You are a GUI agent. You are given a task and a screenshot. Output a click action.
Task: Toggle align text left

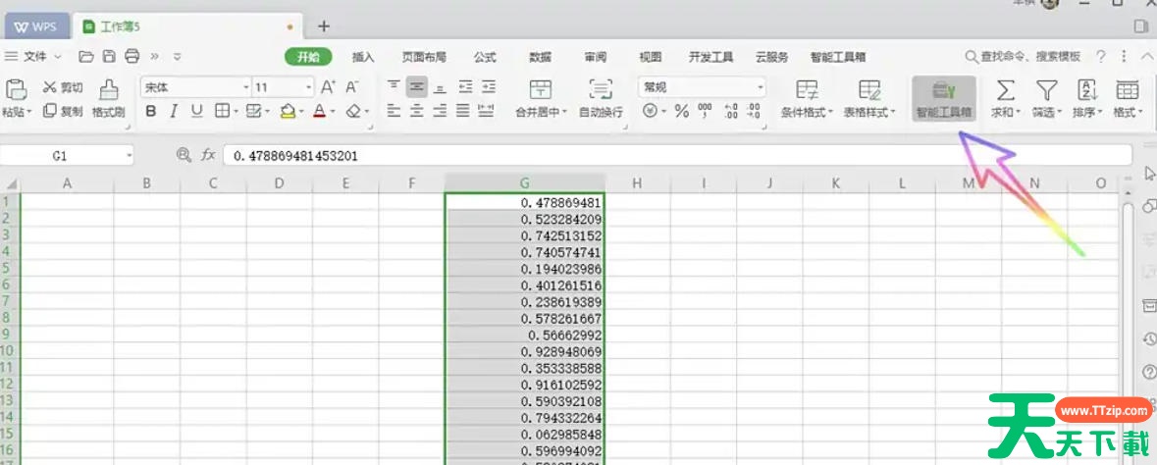[x=394, y=111]
